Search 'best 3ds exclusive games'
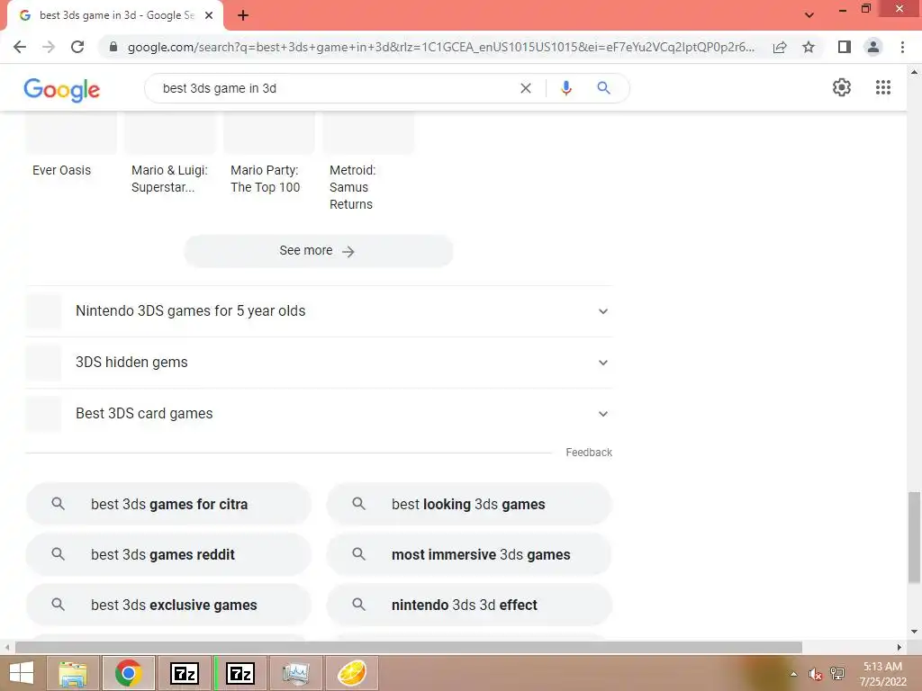The height and width of the screenshot is (691, 922). pyautogui.click(x=168, y=606)
